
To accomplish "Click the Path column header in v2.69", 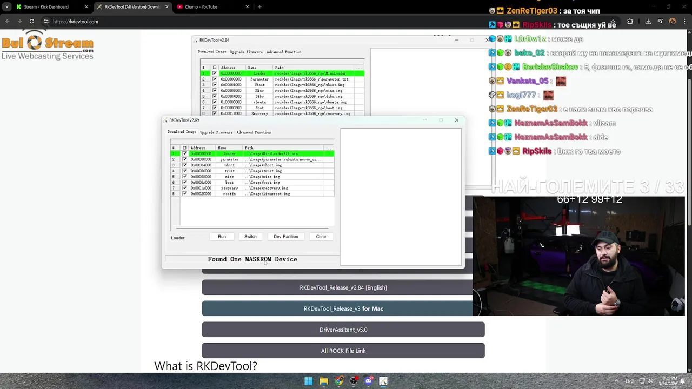I will [x=283, y=148].
